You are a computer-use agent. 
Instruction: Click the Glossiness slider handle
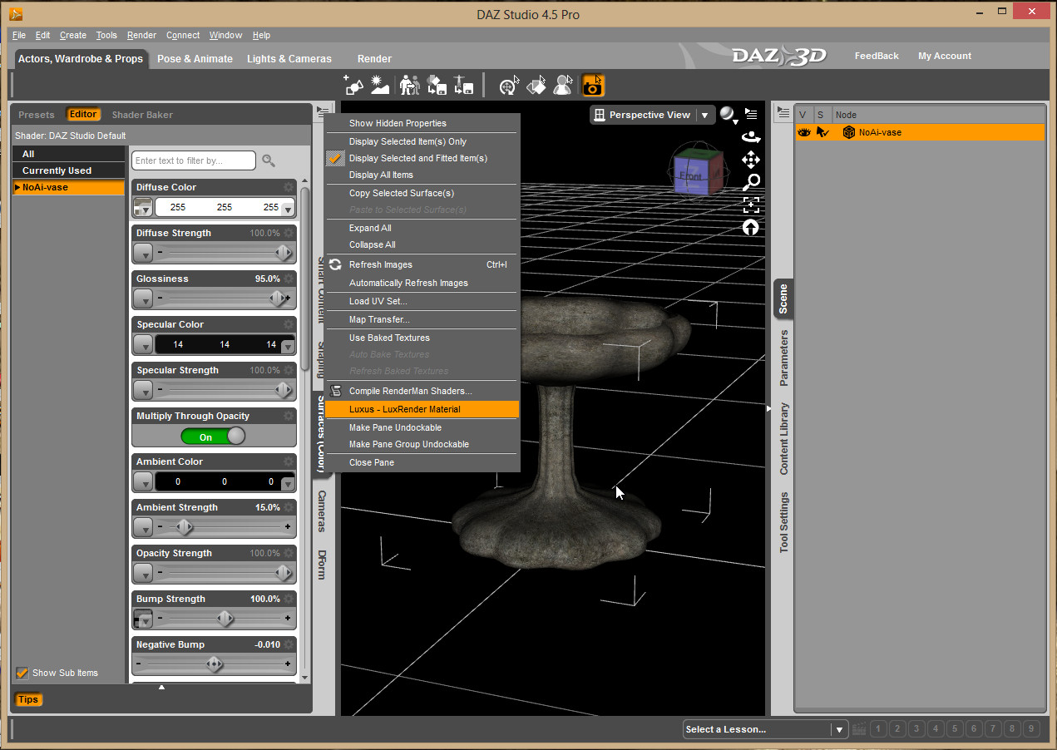click(x=278, y=298)
